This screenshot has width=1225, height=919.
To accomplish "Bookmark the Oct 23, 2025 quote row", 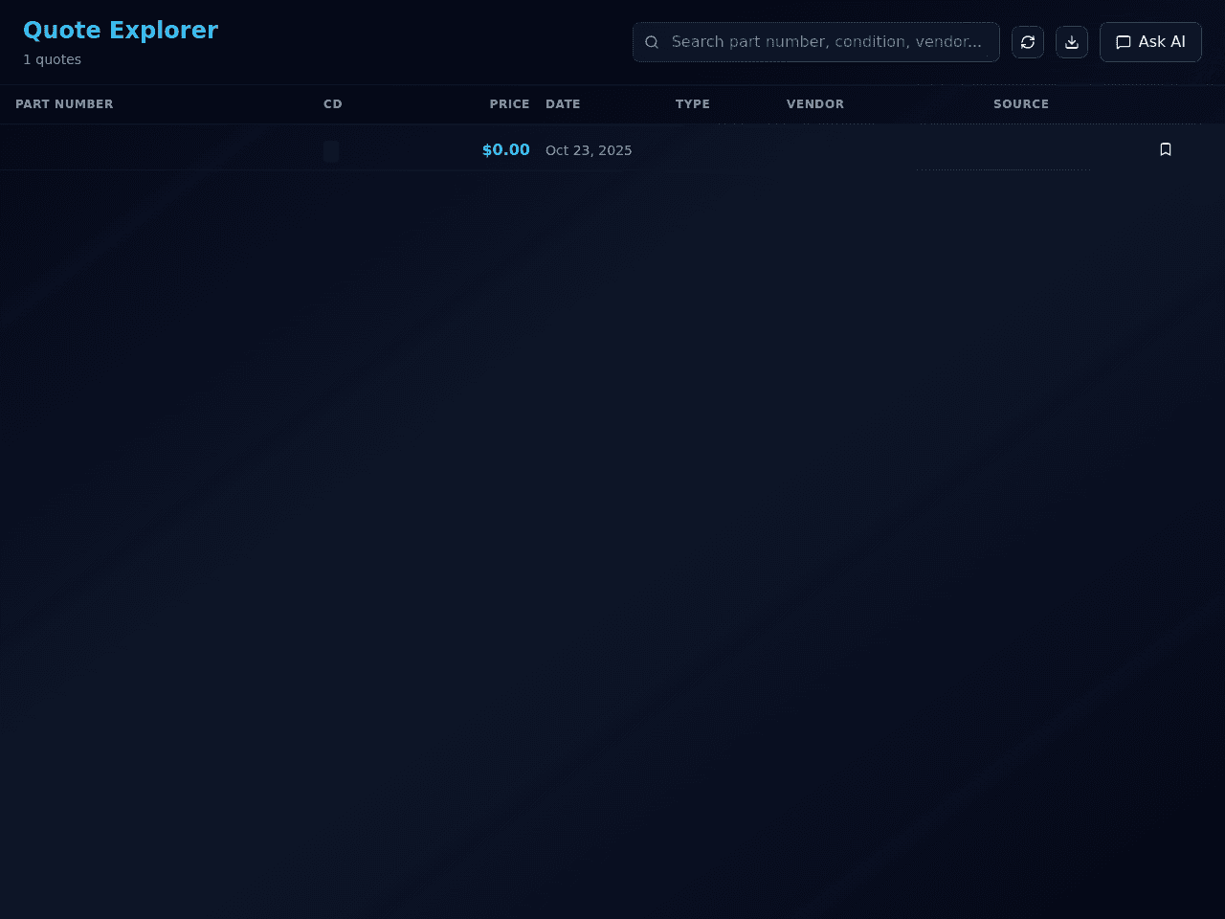I will [x=1166, y=149].
